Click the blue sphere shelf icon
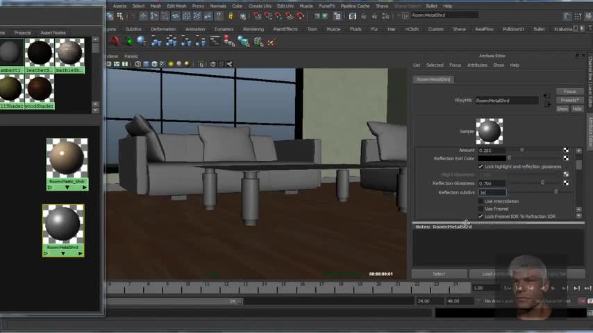This screenshot has height=333, width=593. (x=142, y=41)
